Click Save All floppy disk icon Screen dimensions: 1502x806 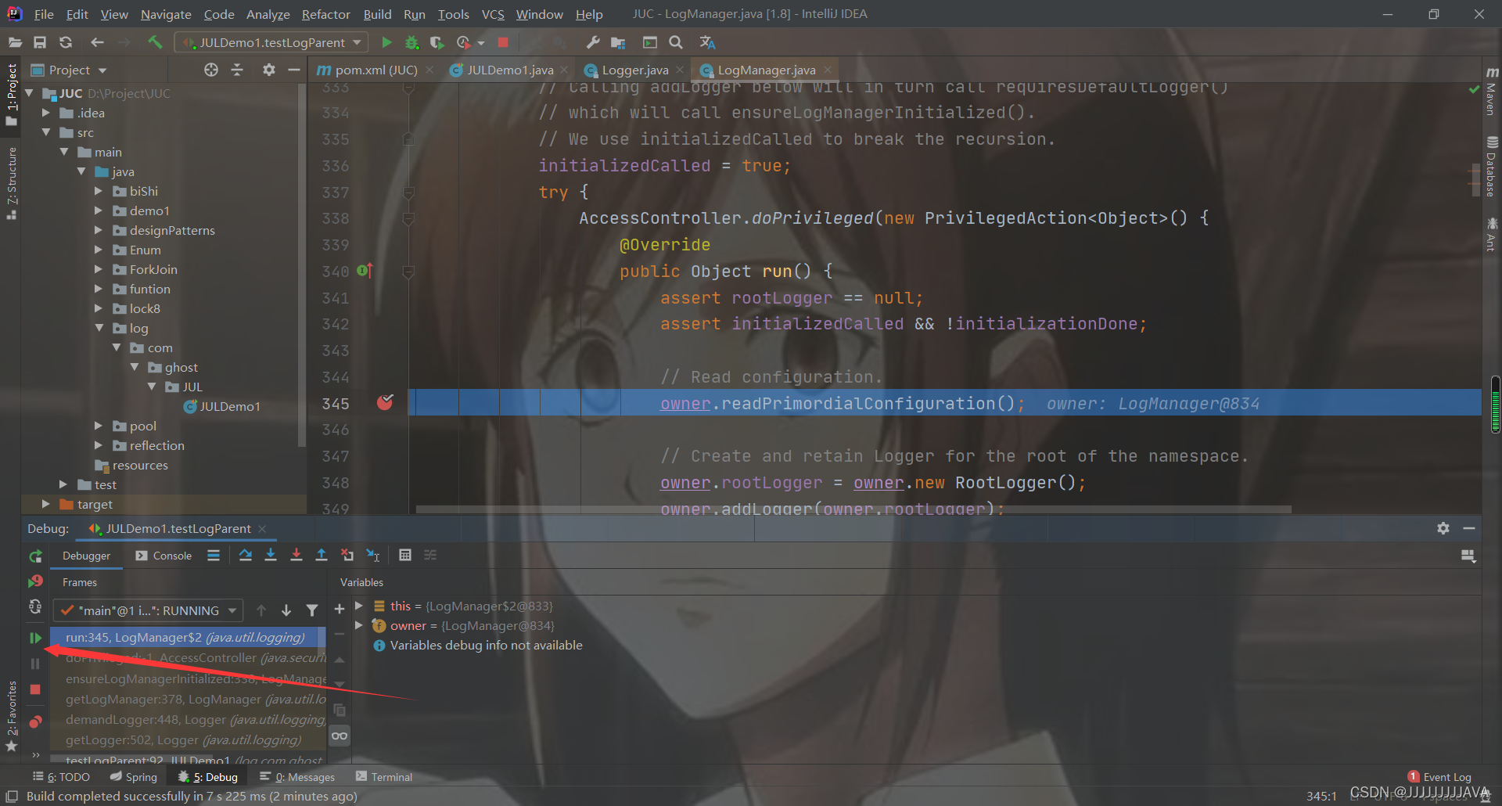(40, 42)
